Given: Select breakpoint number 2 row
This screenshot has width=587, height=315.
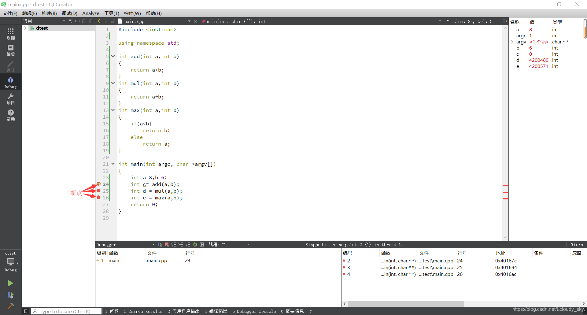Looking at the screenshot, I should [463, 261].
